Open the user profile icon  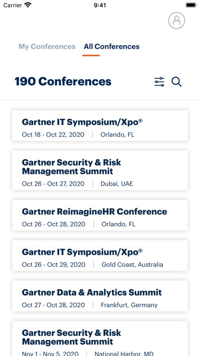pos(177,20)
